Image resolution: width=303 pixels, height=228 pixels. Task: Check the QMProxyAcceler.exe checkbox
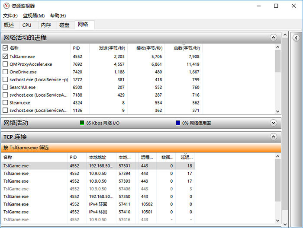point(5,64)
